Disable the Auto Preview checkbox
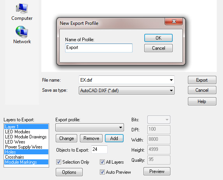The height and width of the screenshot is (180, 223). (x=102, y=172)
